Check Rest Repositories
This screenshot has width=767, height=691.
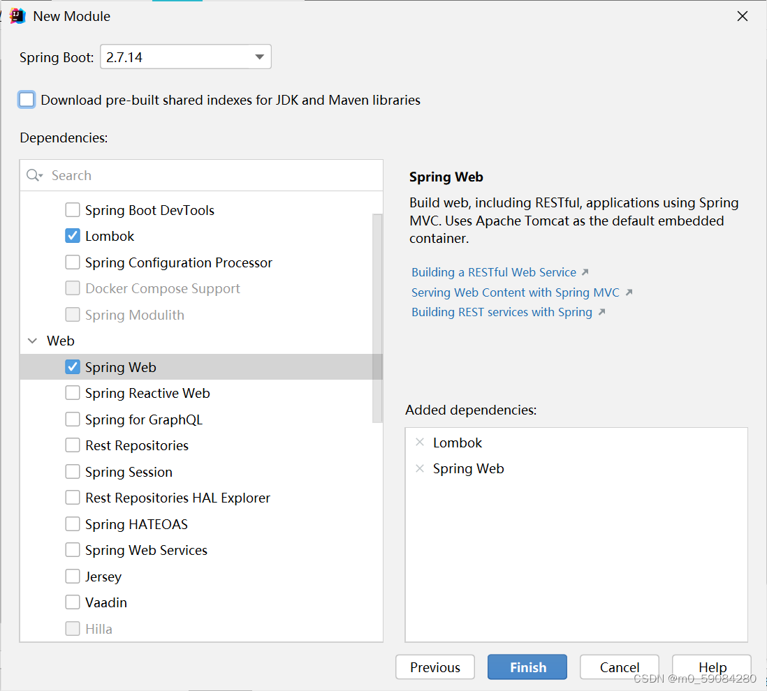click(x=73, y=445)
